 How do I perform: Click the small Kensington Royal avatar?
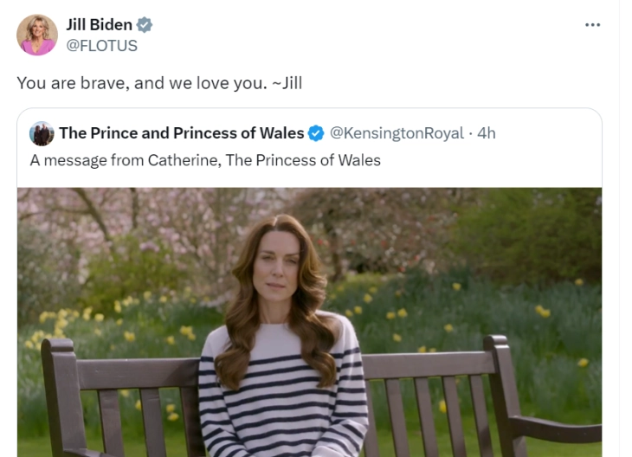(42, 133)
